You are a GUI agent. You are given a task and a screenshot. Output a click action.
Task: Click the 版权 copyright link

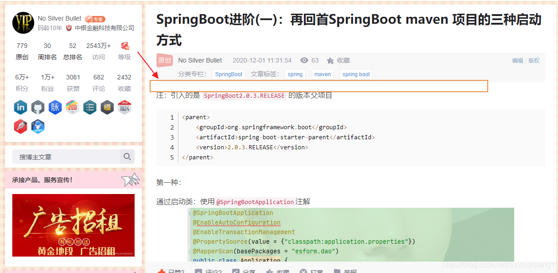534,60
